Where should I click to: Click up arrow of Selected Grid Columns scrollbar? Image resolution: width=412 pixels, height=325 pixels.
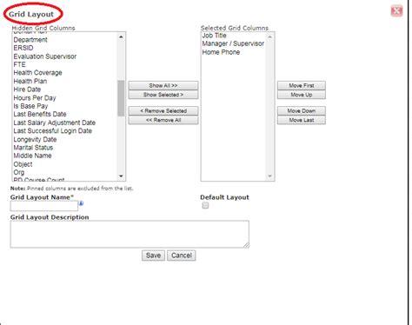point(269,36)
